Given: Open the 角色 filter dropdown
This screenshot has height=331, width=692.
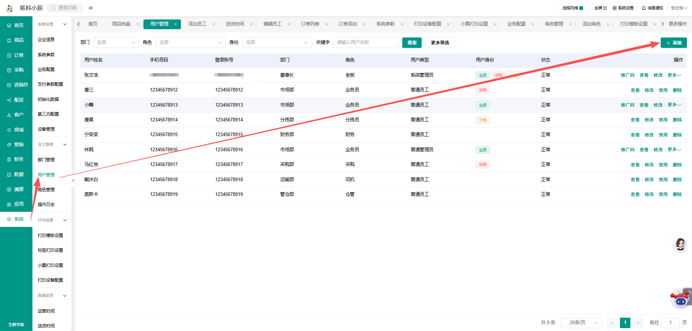Looking at the screenshot, I should pos(190,43).
